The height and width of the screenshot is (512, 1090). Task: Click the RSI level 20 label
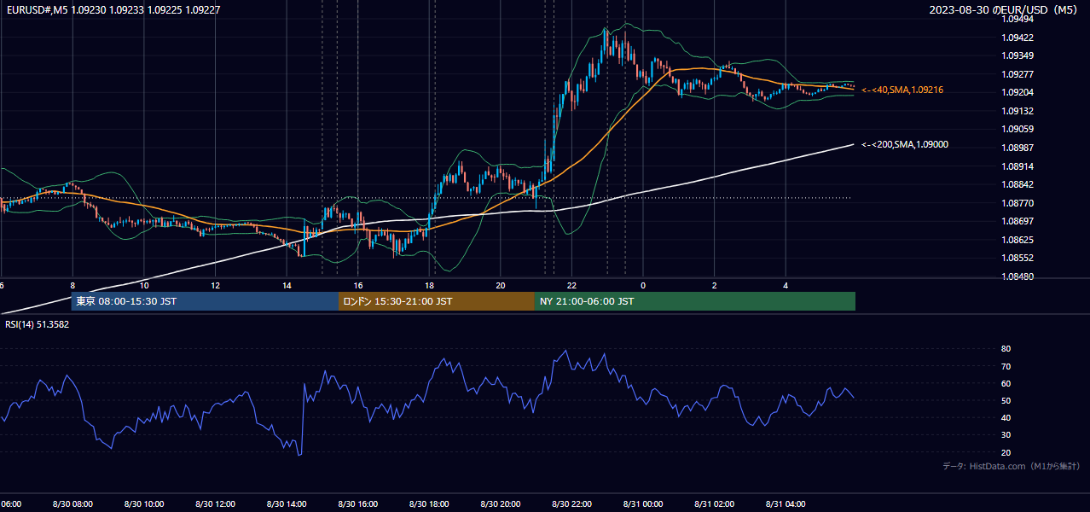(1006, 452)
